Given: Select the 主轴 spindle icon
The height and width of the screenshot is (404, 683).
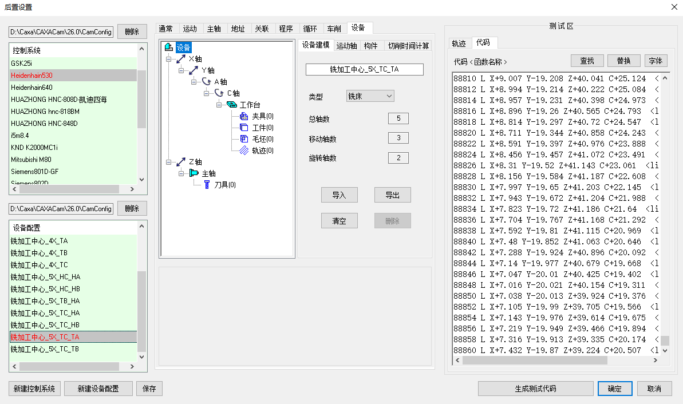Looking at the screenshot, I should pos(194,173).
